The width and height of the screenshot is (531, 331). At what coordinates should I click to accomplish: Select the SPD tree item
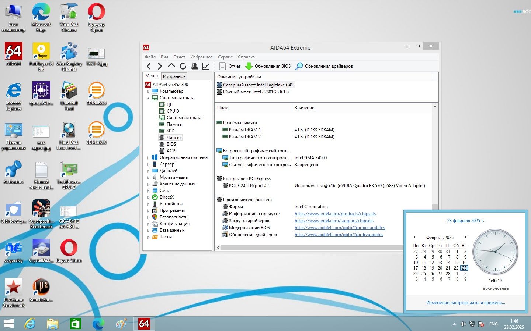point(170,131)
